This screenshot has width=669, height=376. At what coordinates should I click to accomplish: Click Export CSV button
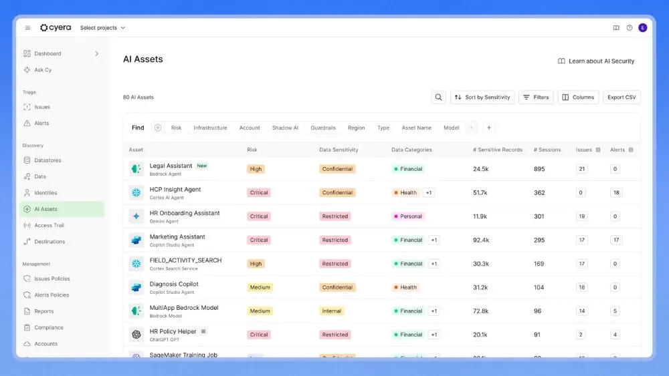pos(622,97)
